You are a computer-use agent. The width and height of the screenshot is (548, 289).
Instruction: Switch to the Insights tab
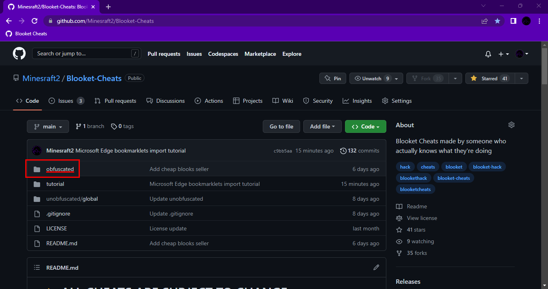coord(357,101)
